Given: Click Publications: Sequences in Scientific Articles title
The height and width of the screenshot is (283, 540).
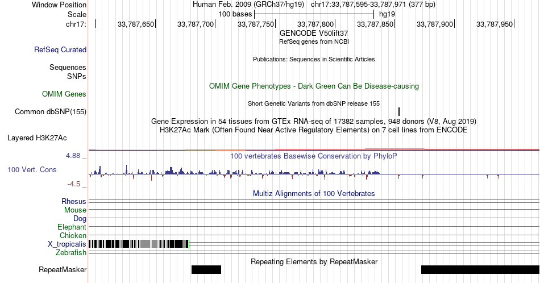Looking at the screenshot, I should click(x=314, y=59).
